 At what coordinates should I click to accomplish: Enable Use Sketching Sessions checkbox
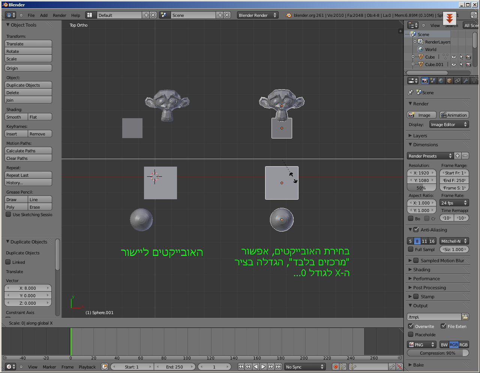(x=8, y=215)
